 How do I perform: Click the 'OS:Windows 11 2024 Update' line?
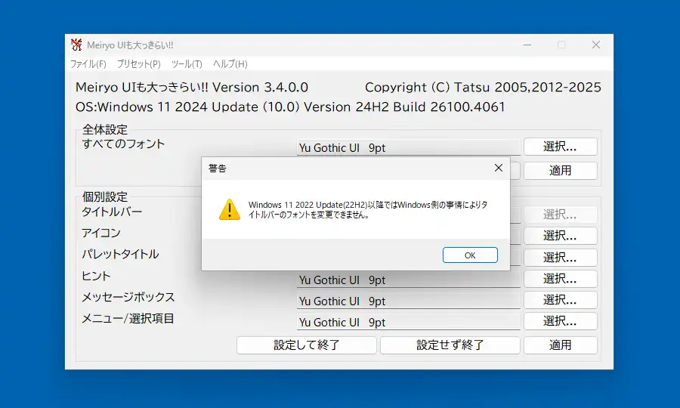click(290, 107)
